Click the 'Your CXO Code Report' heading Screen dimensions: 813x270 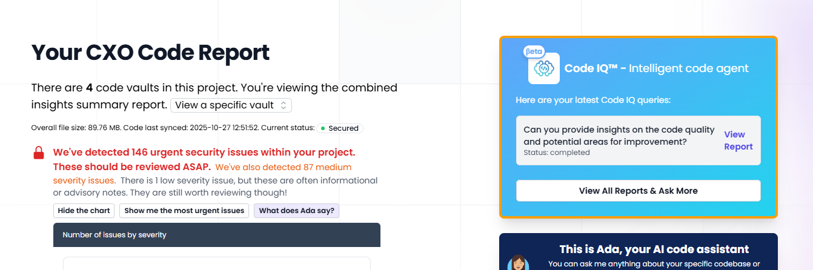coord(150,53)
